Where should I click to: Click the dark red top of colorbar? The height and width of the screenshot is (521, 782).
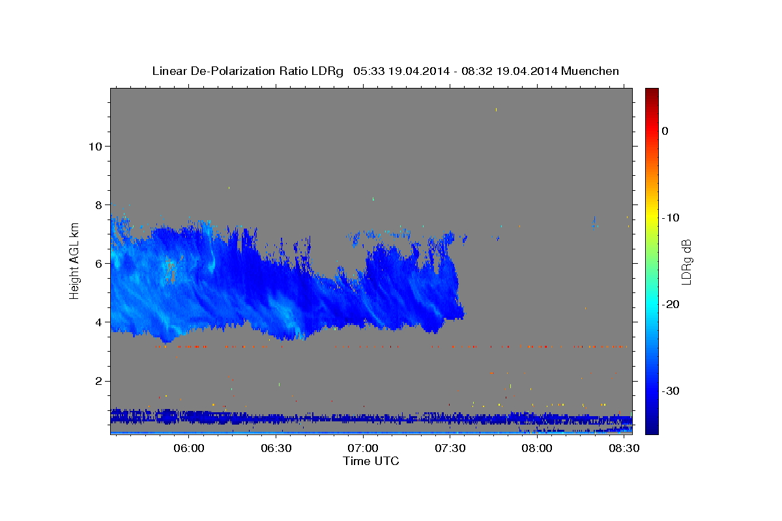[652, 92]
